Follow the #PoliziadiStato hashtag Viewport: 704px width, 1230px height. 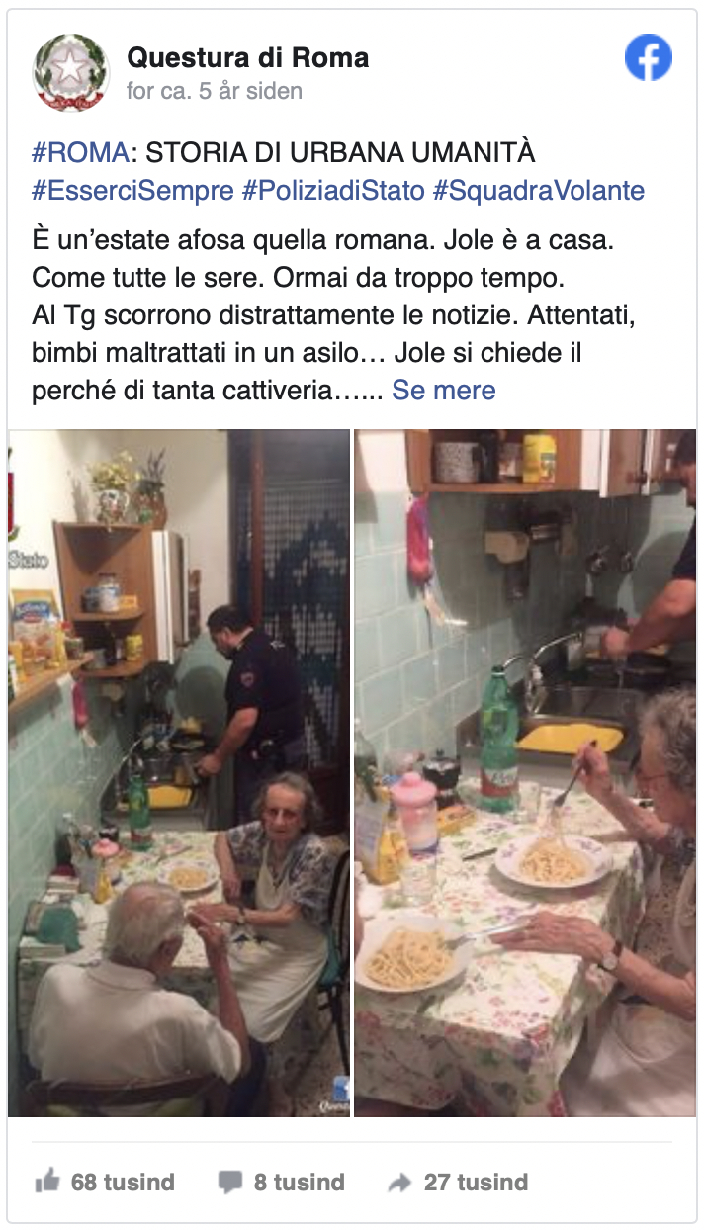pyautogui.click(x=333, y=191)
